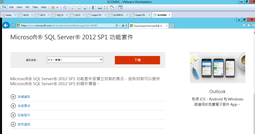
Task: Click the IE home icon
Action: [244, 25]
